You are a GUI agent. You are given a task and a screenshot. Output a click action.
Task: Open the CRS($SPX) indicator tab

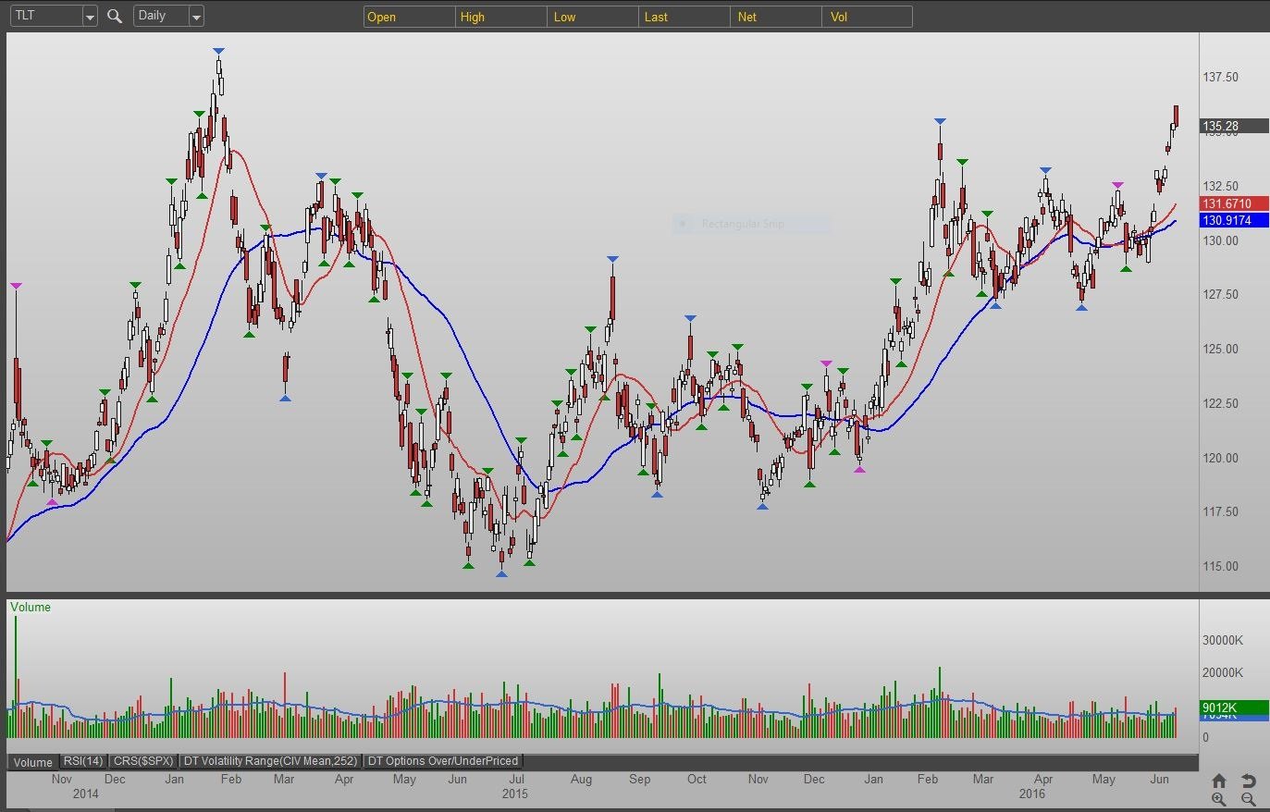(142, 761)
